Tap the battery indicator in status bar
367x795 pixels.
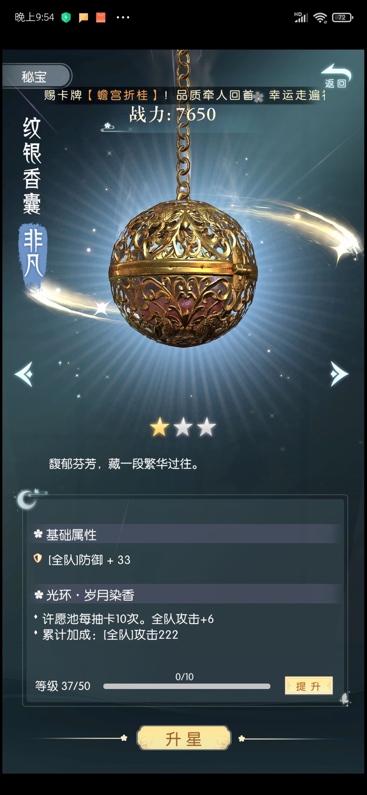343,17
